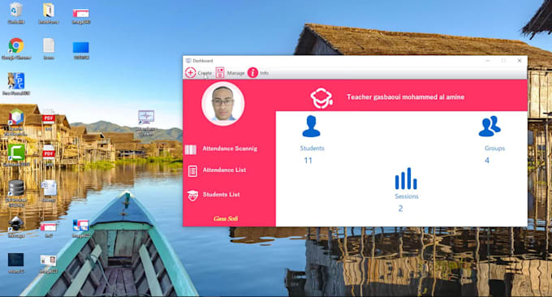The height and width of the screenshot is (297, 552).
Task: Select the hexagon cube desktop shortcut
Action: 16,122
